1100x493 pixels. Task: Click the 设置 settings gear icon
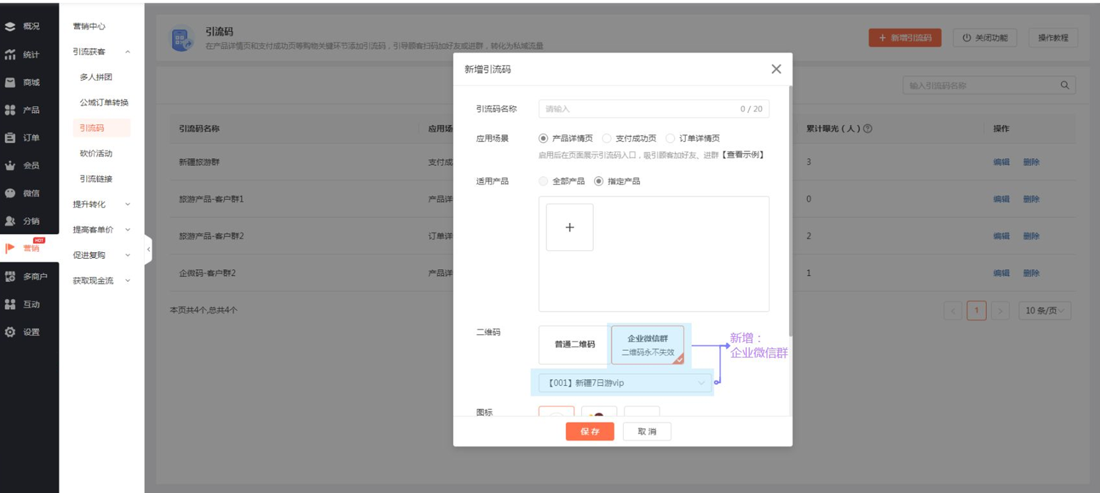point(11,332)
